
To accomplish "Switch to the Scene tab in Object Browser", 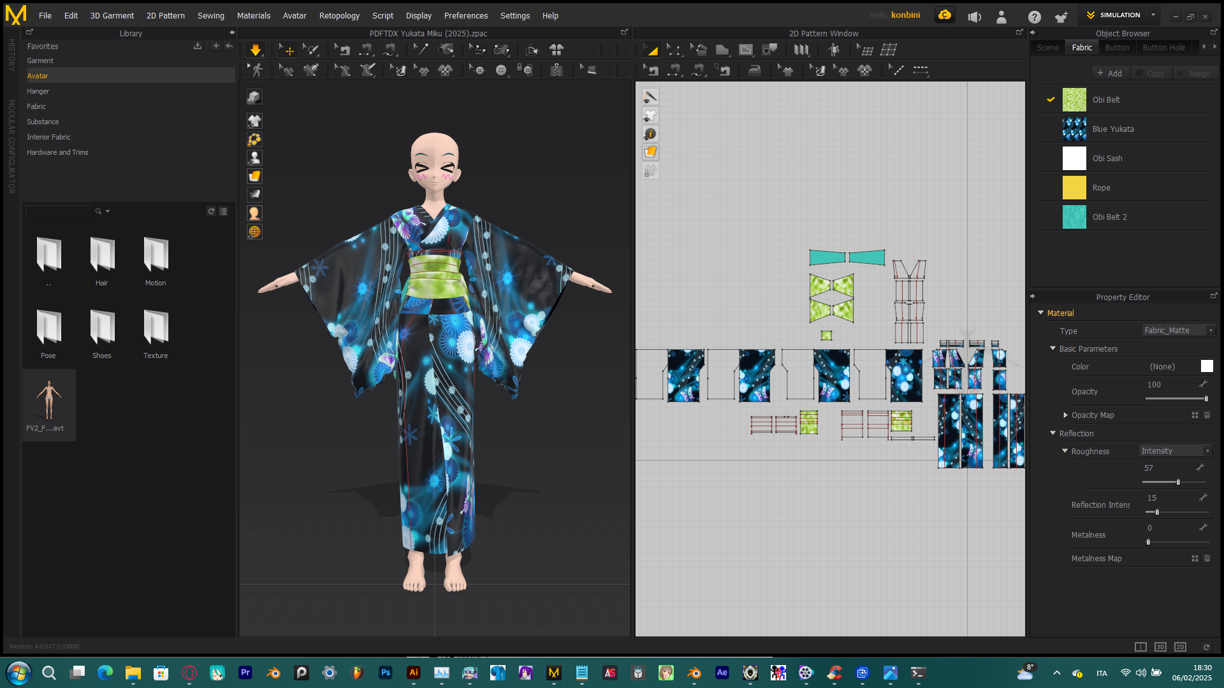I will pyautogui.click(x=1047, y=47).
